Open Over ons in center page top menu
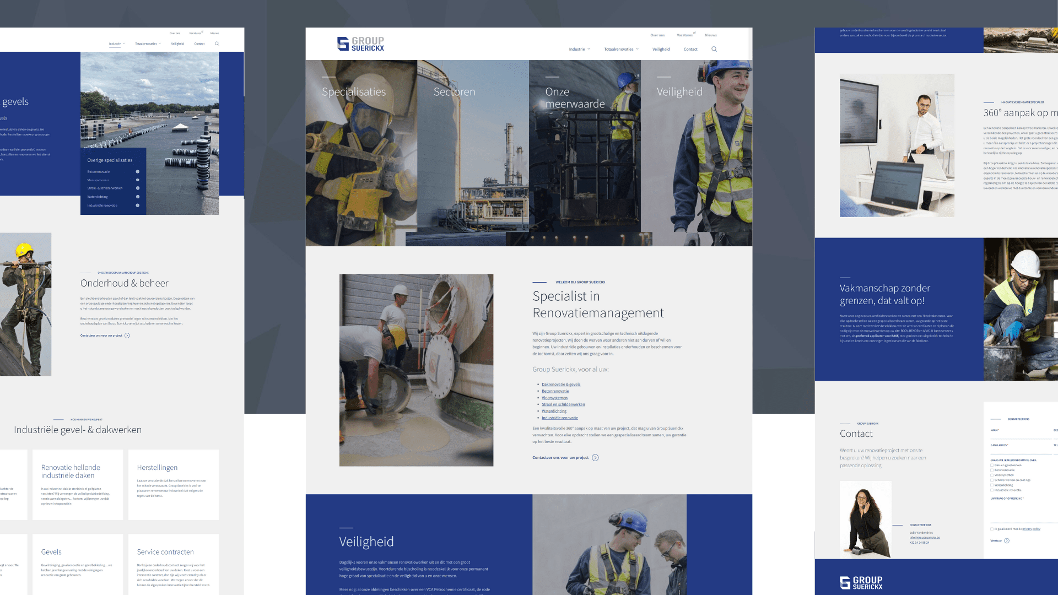Screen dimensions: 1058x595 point(657,35)
